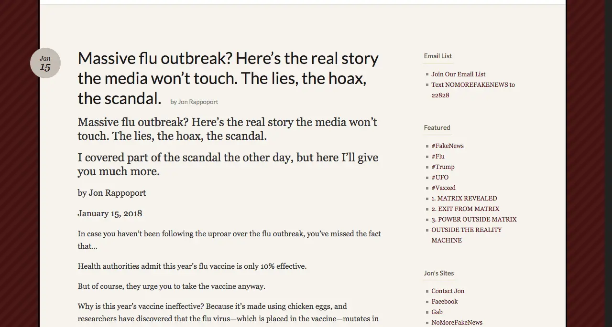Viewport: 612px width, 327px height.
Task: Click Text NOMOREFAKENEWS to 22828 link
Action: pyautogui.click(x=472, y=85)
